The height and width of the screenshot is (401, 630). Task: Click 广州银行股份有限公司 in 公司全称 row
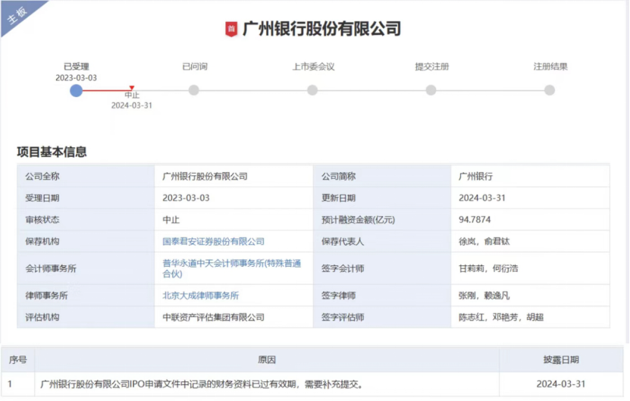tap(205, 177)
